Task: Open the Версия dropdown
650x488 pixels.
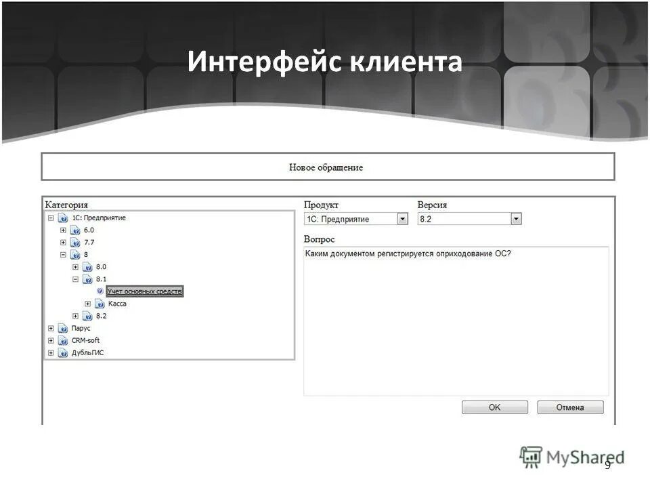Action: (x=517, y=218)
